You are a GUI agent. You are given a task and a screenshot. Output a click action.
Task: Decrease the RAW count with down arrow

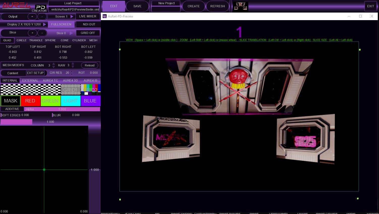(73, 67)
